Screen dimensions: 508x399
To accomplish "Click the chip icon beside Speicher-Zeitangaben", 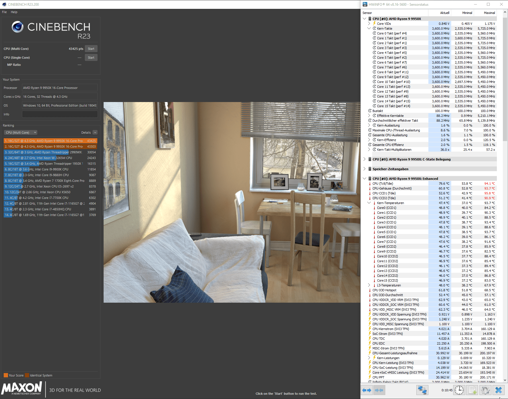I will point(370,169).
